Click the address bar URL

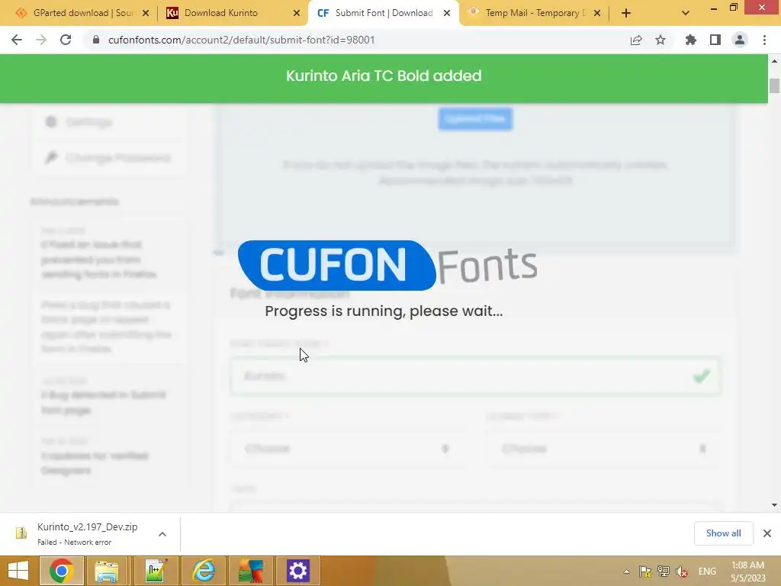[242, 40]
